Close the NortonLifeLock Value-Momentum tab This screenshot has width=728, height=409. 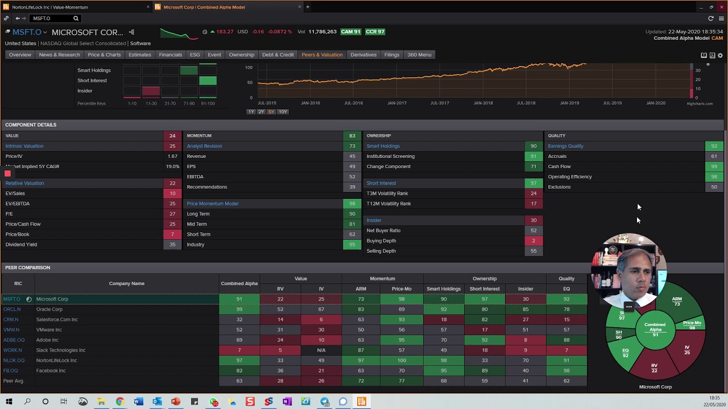[x=148, y=7]
